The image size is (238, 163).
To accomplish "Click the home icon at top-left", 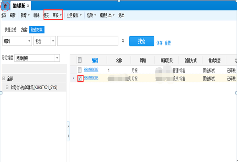I will point(5,6).
